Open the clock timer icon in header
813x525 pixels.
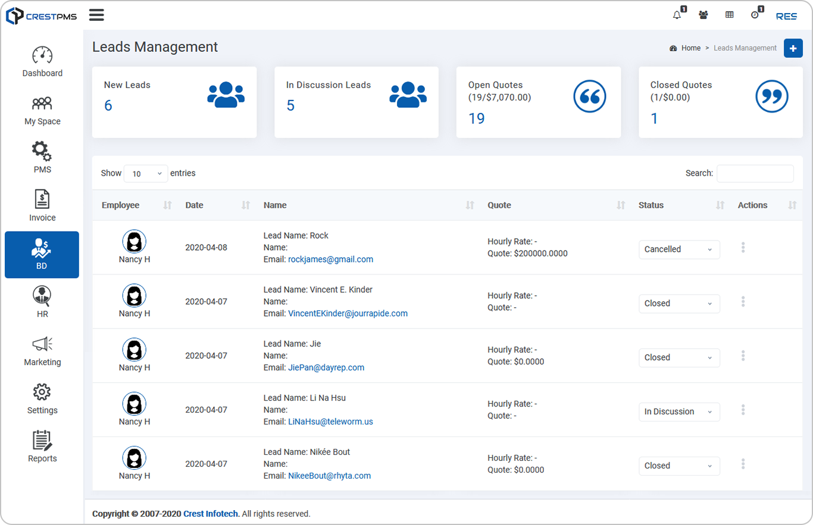755,15
